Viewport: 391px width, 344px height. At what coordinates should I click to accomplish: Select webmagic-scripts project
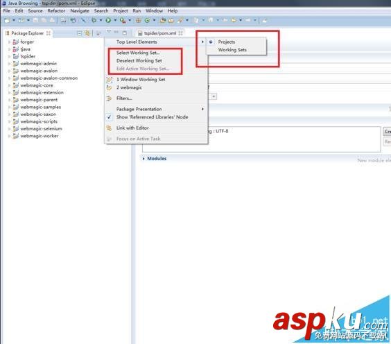39,121
